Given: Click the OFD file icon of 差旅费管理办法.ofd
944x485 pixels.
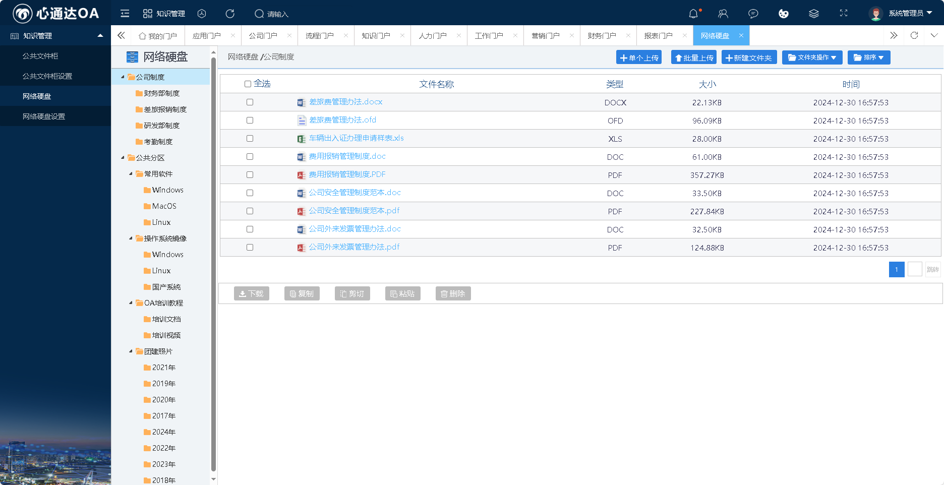Looking at the screenshot, I should (302, 120).
